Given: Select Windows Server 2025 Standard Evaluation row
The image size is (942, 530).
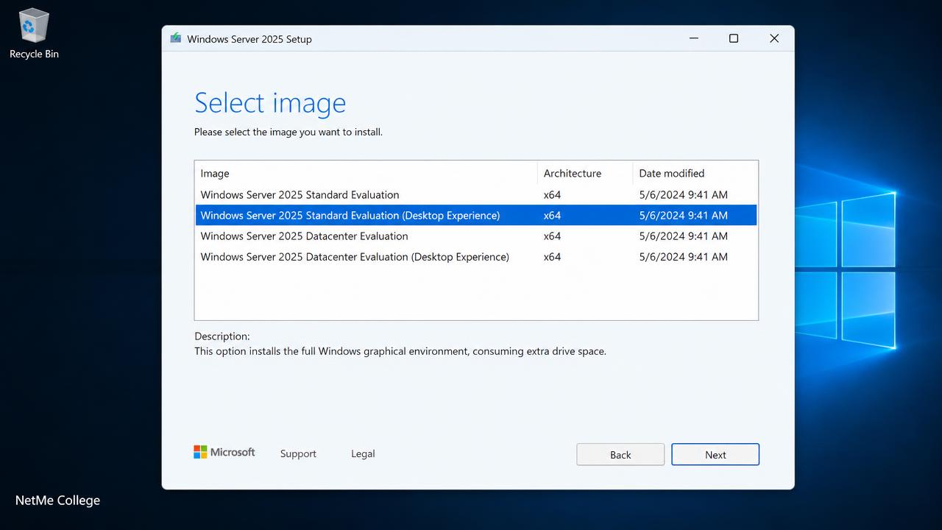Looking at the screenshot, I should click(476, 195).
